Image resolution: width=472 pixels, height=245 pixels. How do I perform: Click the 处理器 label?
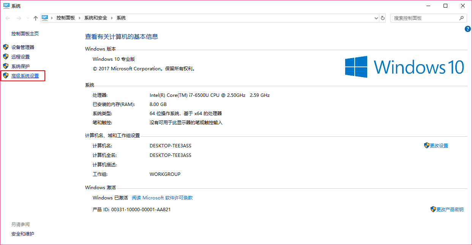coord(100,95)
